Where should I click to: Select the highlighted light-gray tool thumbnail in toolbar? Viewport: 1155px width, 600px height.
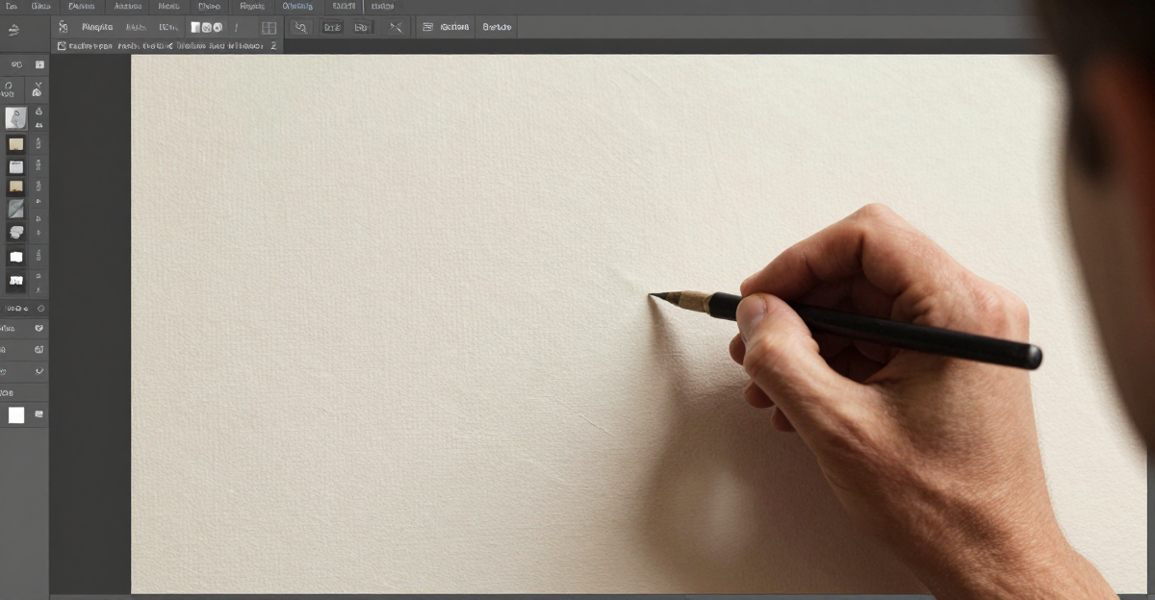(15, 117)
